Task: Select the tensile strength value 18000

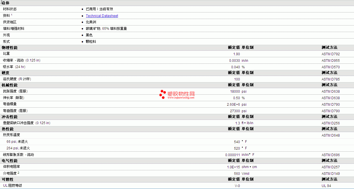Action: click(235, 92)
